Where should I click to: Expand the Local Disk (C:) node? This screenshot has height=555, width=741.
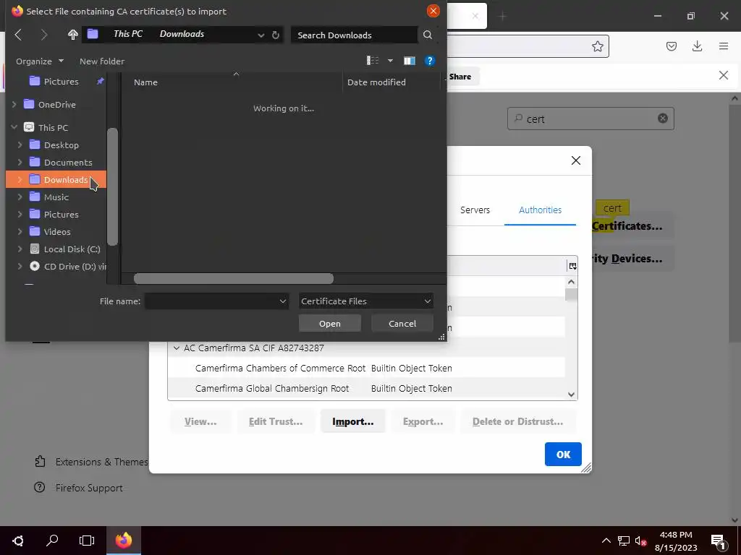pos(20,249)
